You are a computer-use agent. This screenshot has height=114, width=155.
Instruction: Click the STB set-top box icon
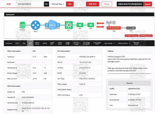pyautogui.click(x=131, y=28)
